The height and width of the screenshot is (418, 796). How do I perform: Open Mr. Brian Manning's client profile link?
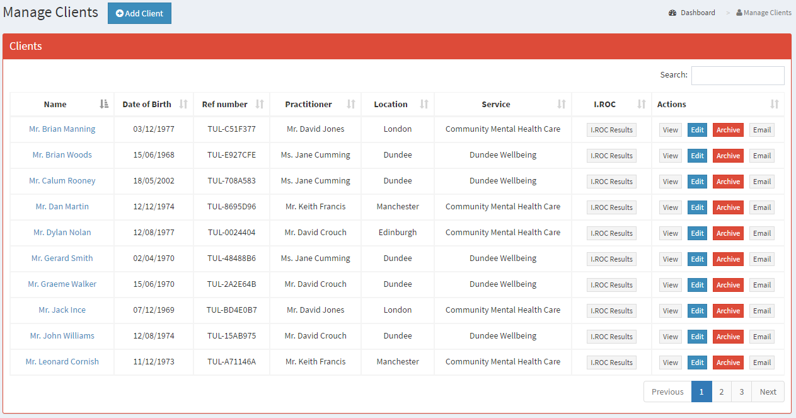coord(62,129)
